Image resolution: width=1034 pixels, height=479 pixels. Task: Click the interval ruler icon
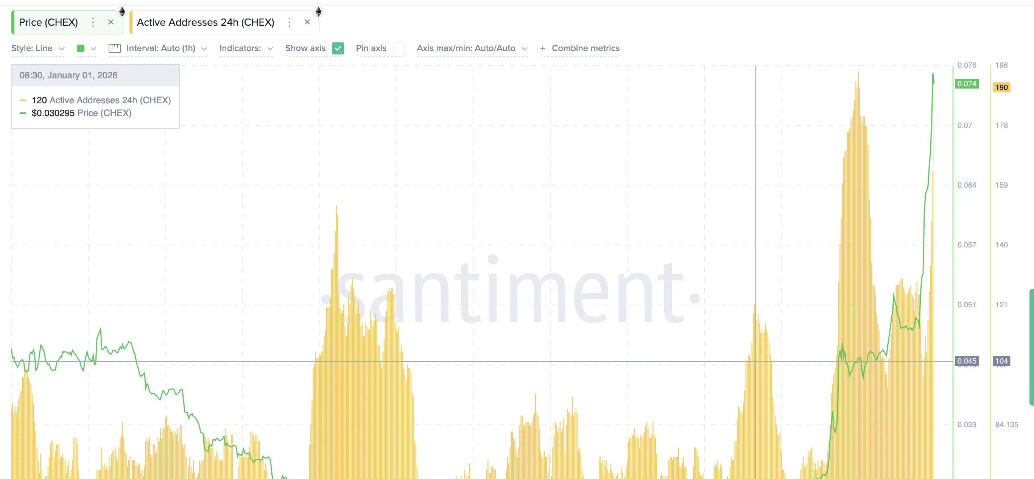click(114, 48)
